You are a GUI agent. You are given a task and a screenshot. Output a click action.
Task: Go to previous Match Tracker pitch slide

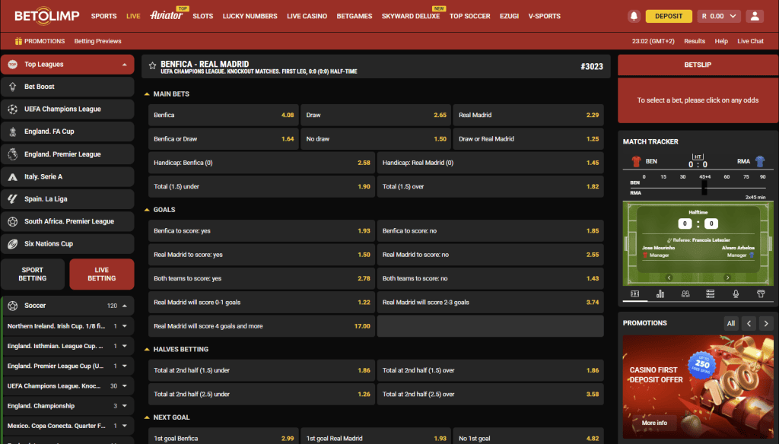[x=669, y=277]
